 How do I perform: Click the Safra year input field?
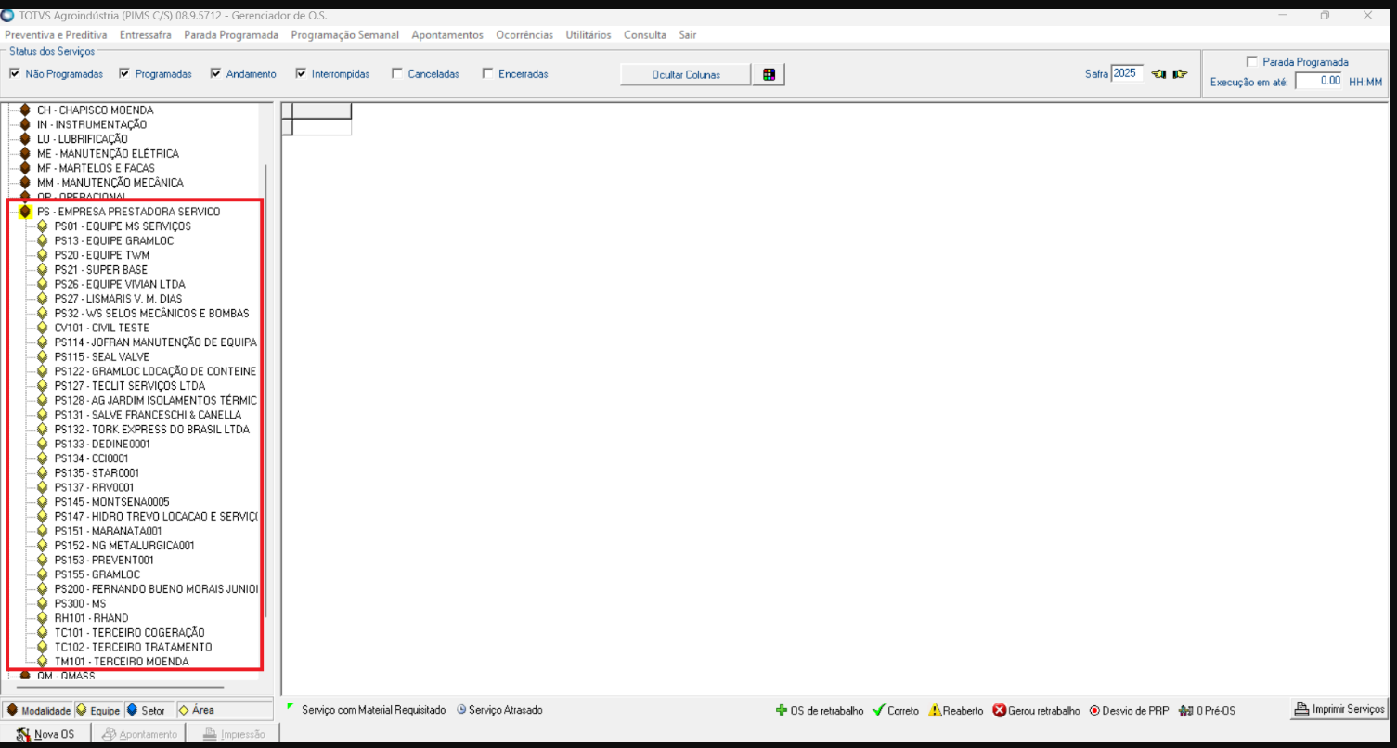point(1129,74)
